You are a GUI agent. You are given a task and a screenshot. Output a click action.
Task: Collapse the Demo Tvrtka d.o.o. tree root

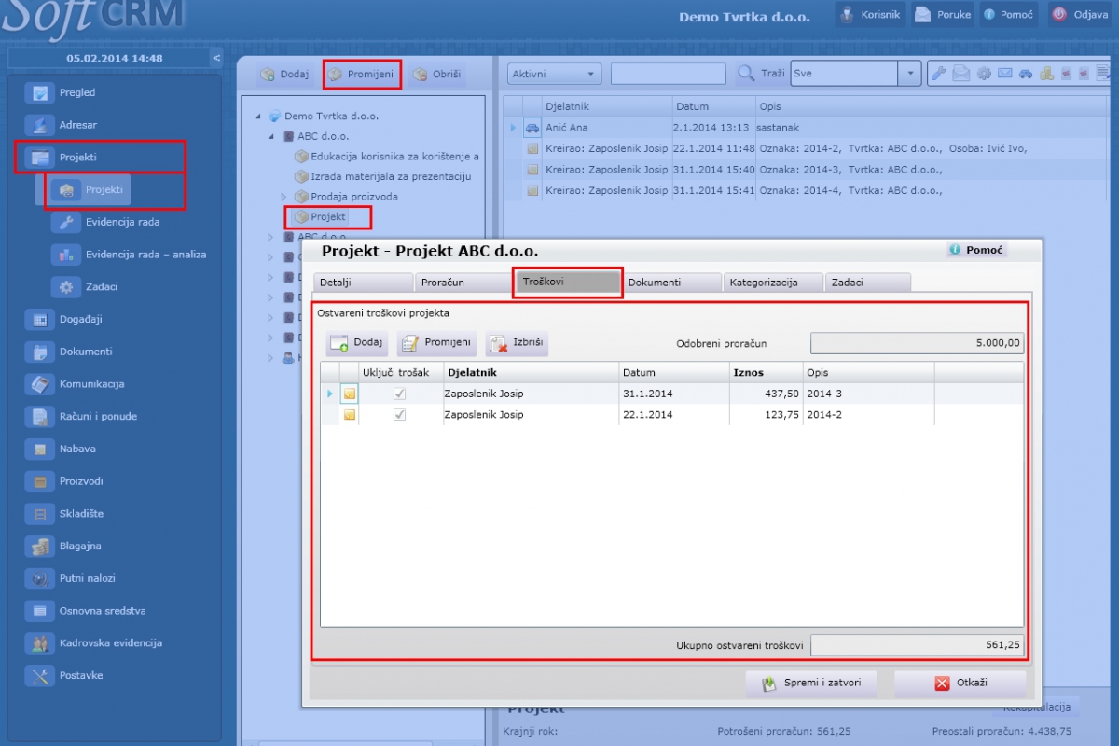[258, 117]
